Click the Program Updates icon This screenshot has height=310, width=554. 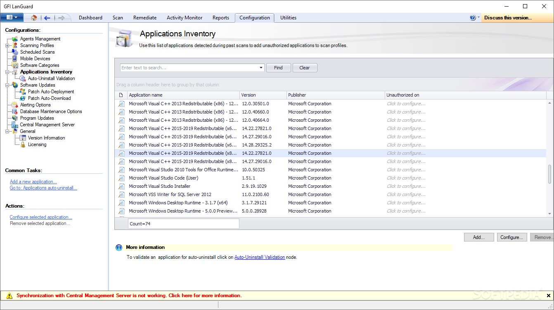pos(15,118)
